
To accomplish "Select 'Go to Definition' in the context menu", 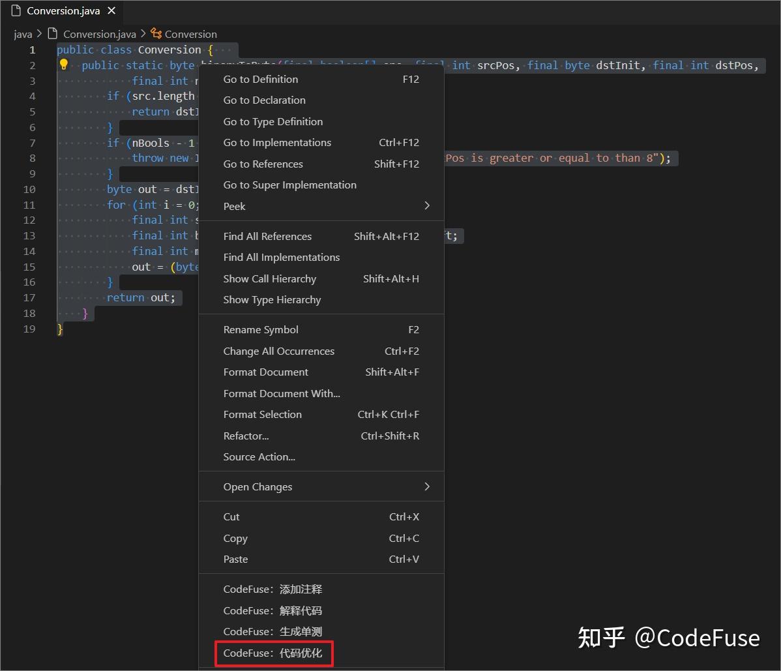I will click(261, 79).
